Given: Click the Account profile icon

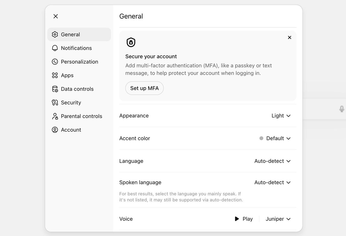Looking at the screenshot, I should tap(55, 130).
